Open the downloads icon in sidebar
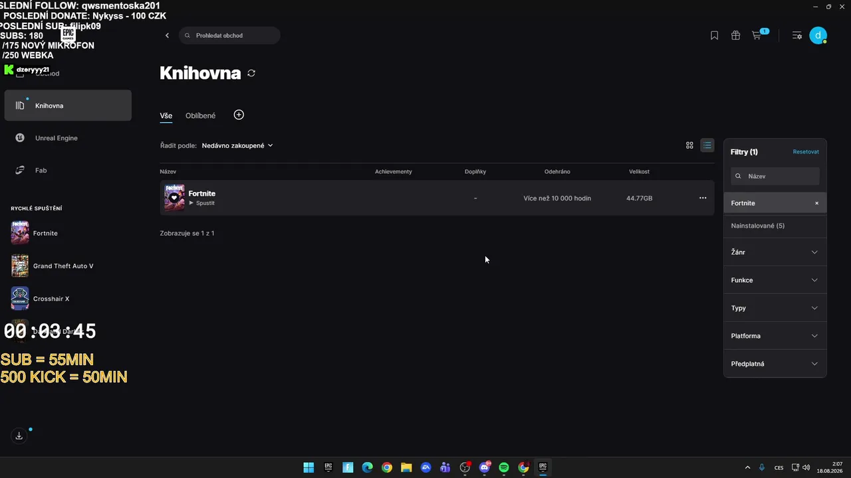This screenshot has height=478, width=851. [x=19, y=436]
